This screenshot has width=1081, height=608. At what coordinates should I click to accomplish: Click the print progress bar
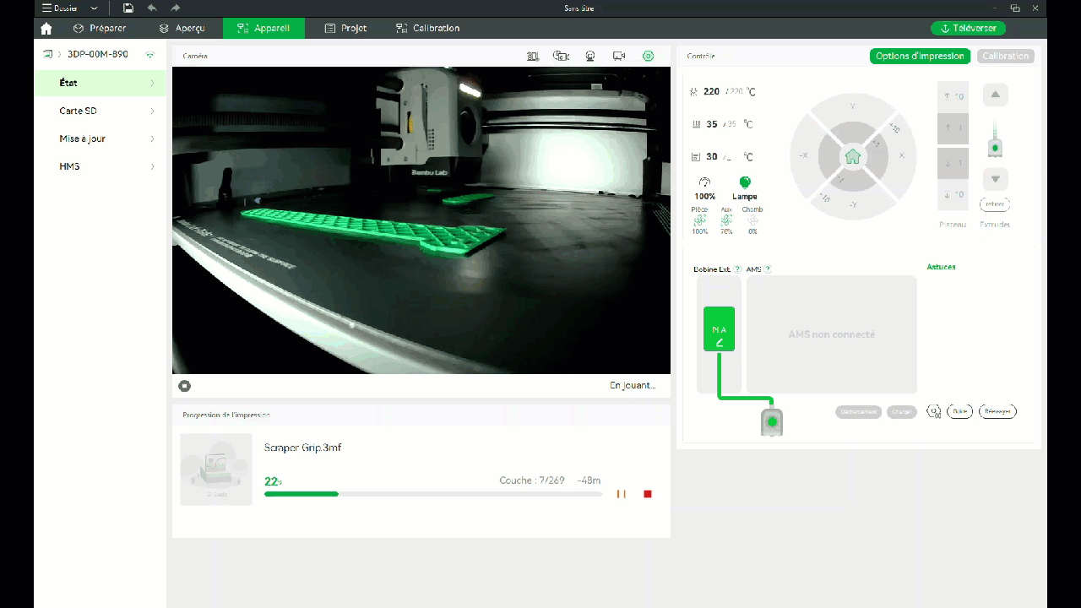433,494
